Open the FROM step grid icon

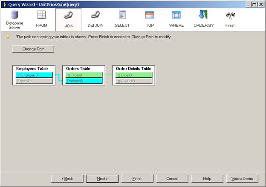pyautogui.click(x=41, y=15)
